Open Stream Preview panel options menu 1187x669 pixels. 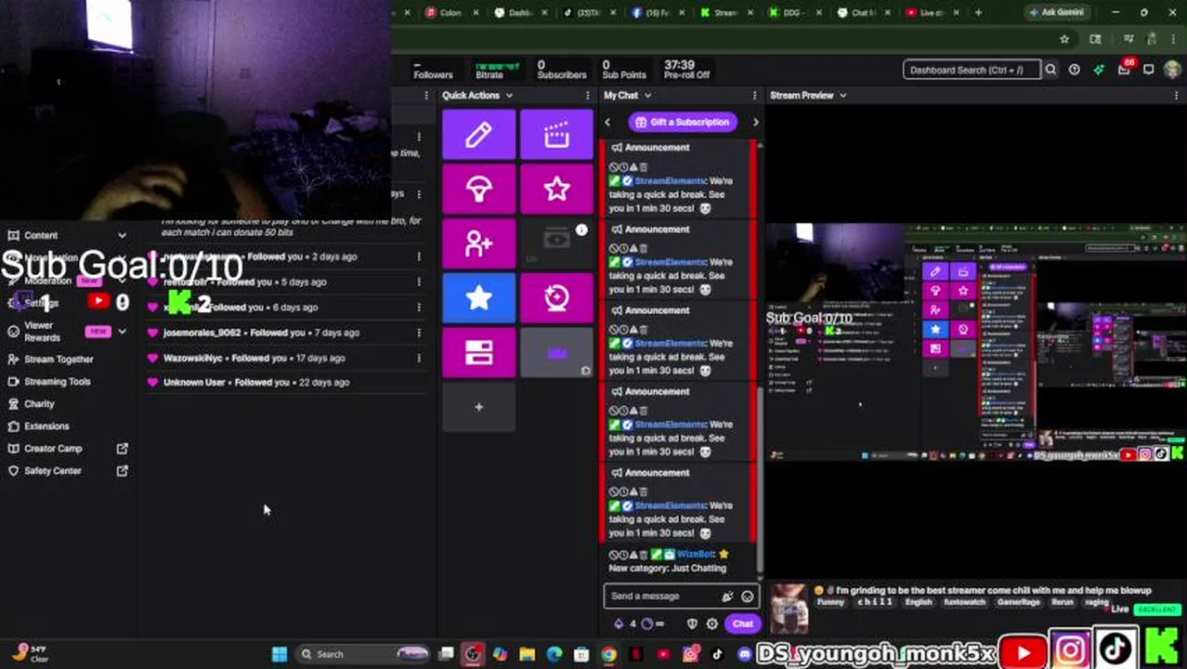click(x=1178, y=95)
